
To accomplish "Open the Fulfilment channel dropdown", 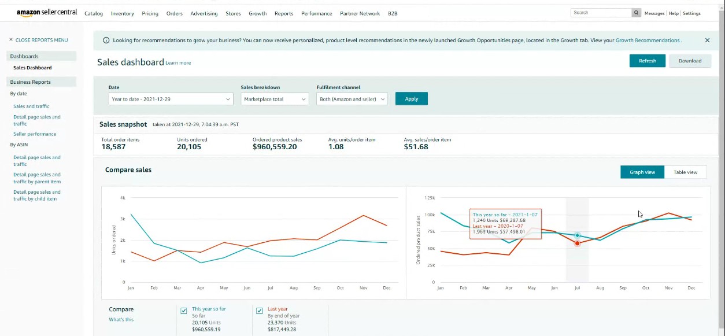I will (x=352, y=99).
